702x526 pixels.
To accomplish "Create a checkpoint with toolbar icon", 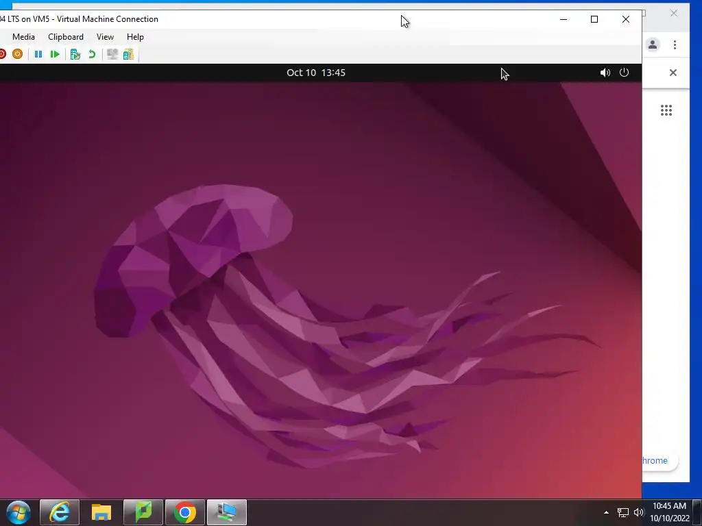I will 75,54.
